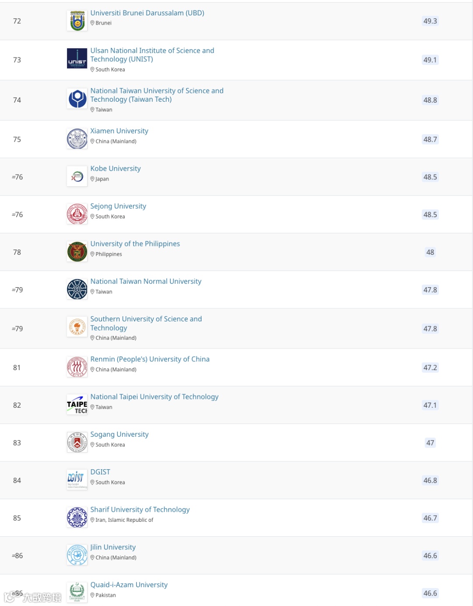Click the Universiti Brunei Darussalam crest logo
The height and width of the screenshot is (606, 473).
(x=77, y=21)
